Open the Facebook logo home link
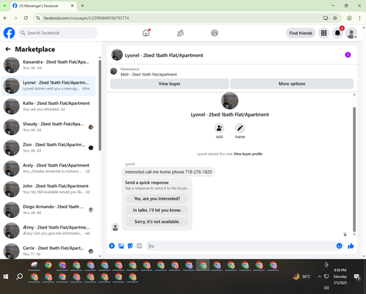 coord(10,33)
